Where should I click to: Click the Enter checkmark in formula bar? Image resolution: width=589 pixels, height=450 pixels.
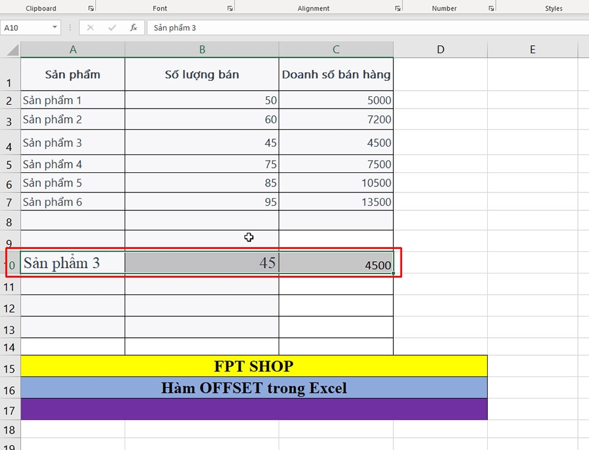tap(112, 28)
